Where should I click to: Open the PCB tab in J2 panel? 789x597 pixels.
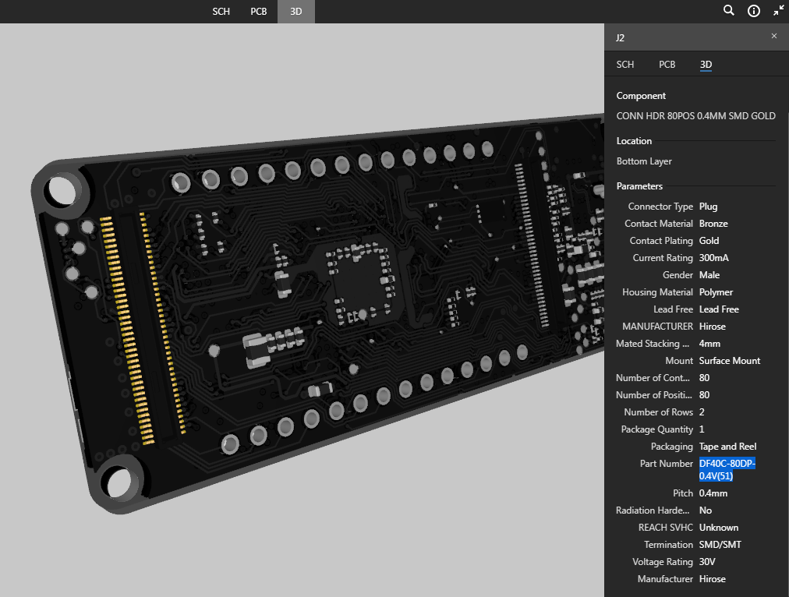point(667,65)
